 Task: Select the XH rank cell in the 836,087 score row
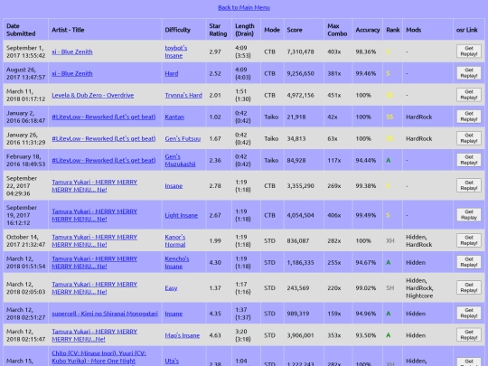[393, 241]
